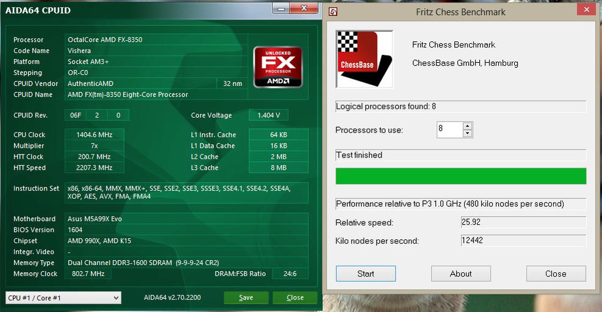Close the Fritz Chess Benchmark window with X
This screenshot has width=602, height=312.
pos(586,10)
